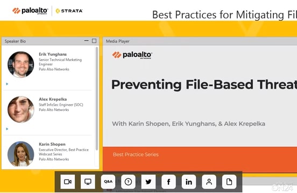Click the 'Preventing File-Based Threats' slide title
297x193 pixels.
[x=204, y=85]
